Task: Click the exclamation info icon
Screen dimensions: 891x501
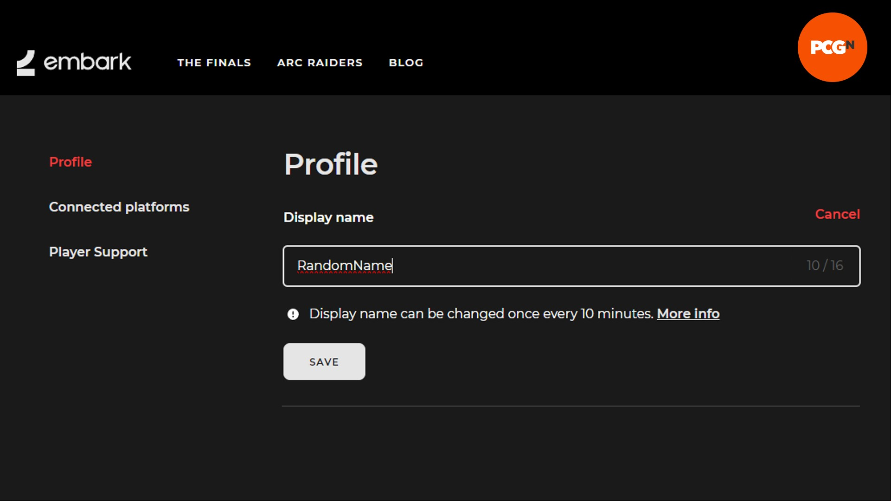Action: click(293, 314)
